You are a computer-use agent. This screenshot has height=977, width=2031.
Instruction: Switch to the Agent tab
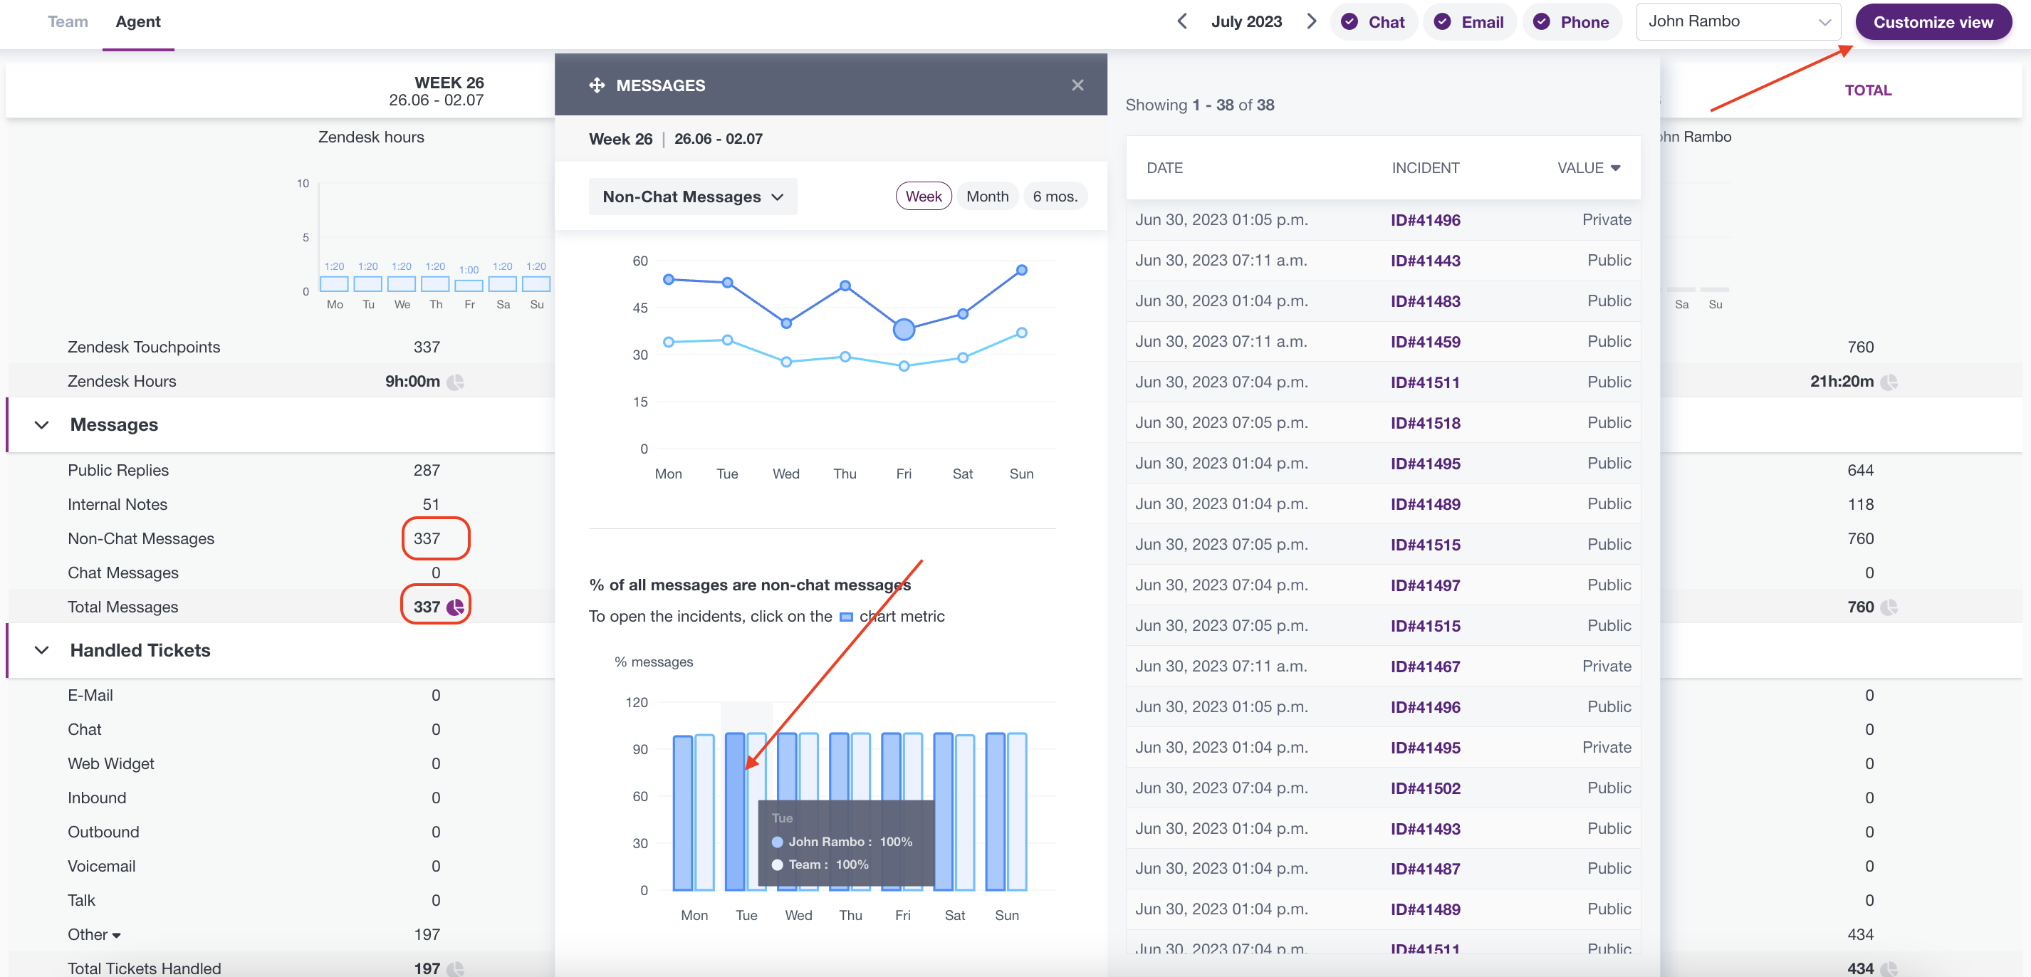tap(138, 22)
